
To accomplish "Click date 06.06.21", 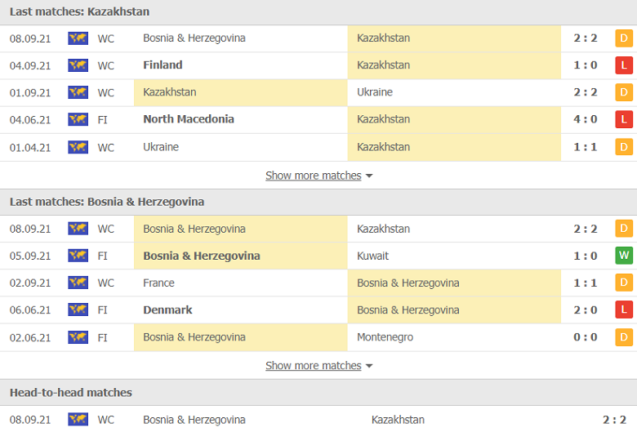I will pos(30,310).
